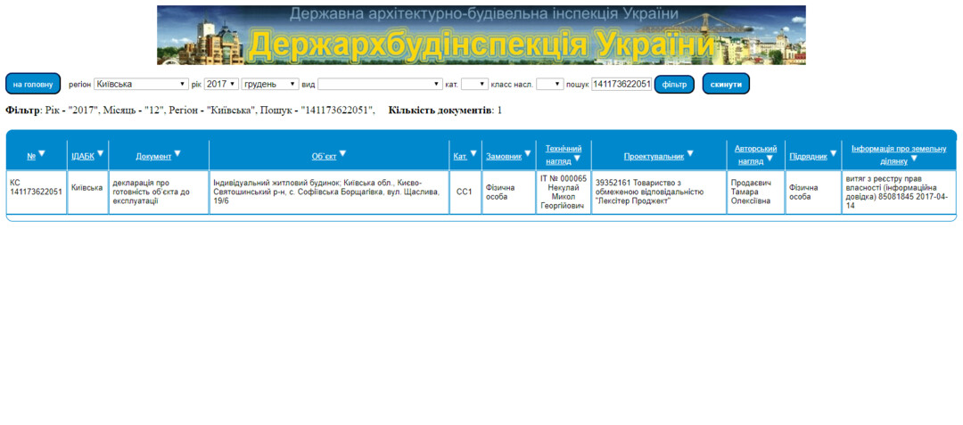963x425 pixels.
Task: Click the sort arrow icon beside Кат. header
Action: tap(474, 154)
